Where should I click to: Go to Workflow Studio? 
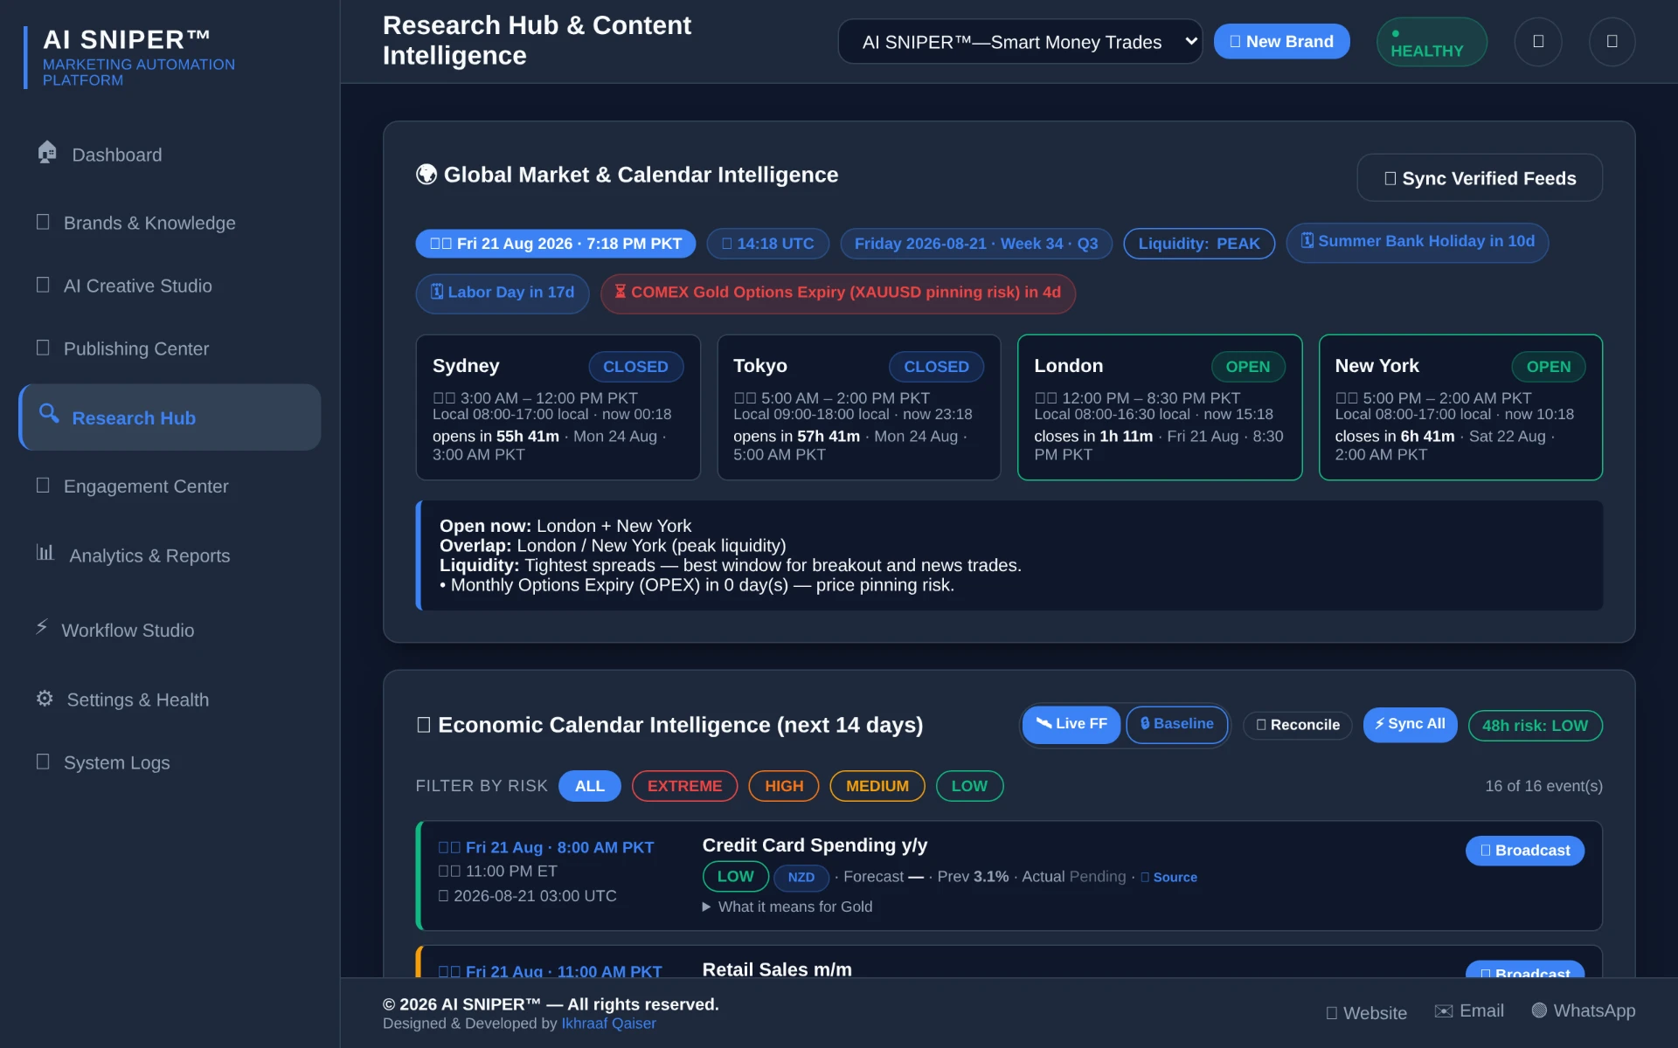(x=170, y=630)
